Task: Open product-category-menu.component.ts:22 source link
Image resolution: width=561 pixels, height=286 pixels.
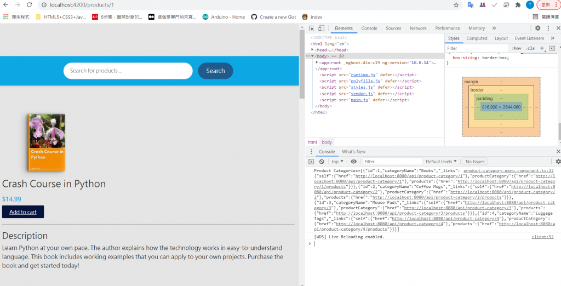Action: click(x=508, y=171)
